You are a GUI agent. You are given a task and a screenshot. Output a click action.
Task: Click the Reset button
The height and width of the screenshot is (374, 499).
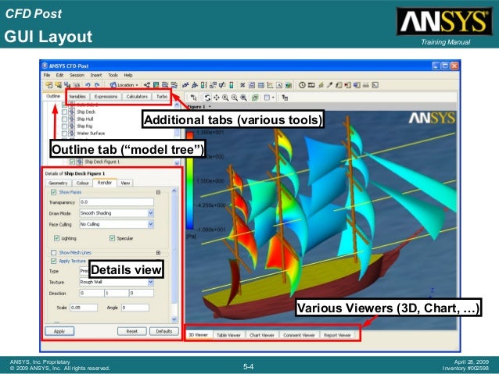pos(131,331)
